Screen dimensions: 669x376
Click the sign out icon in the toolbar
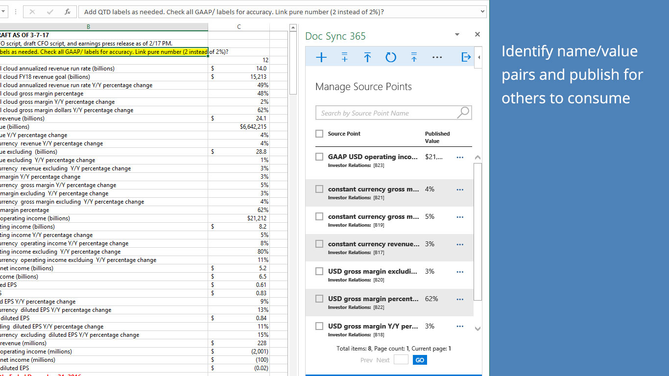tap(466, 58)
